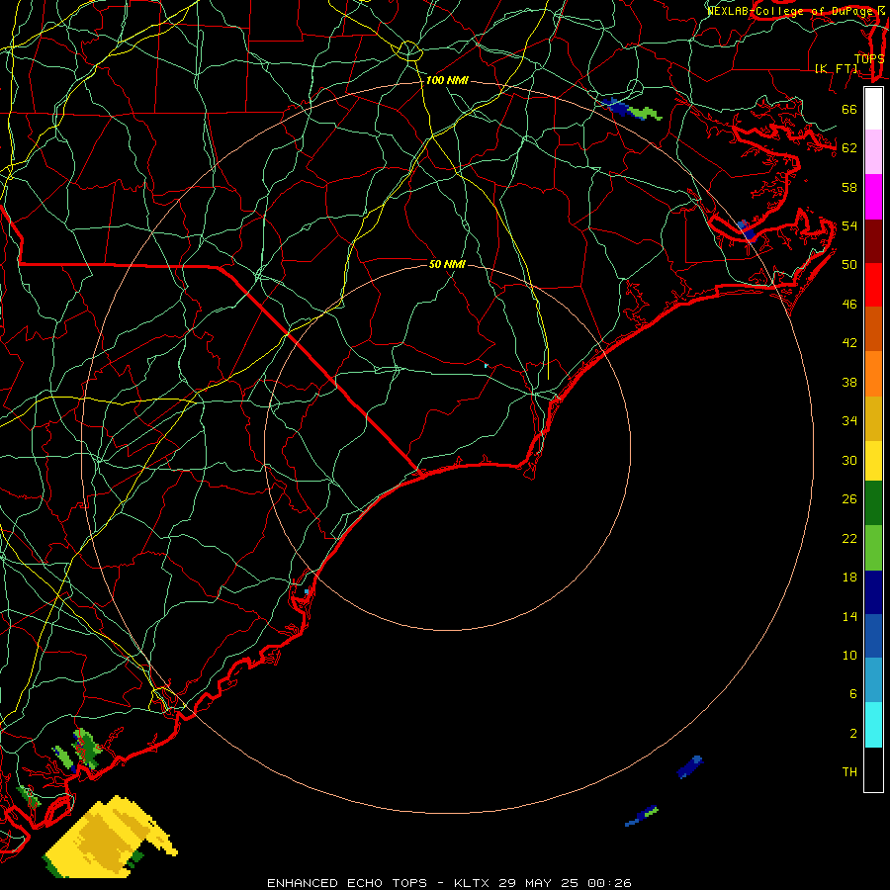Screen dimensions: 890x890
Task: Click the "66" legend value
Action: tap(849, 109)
